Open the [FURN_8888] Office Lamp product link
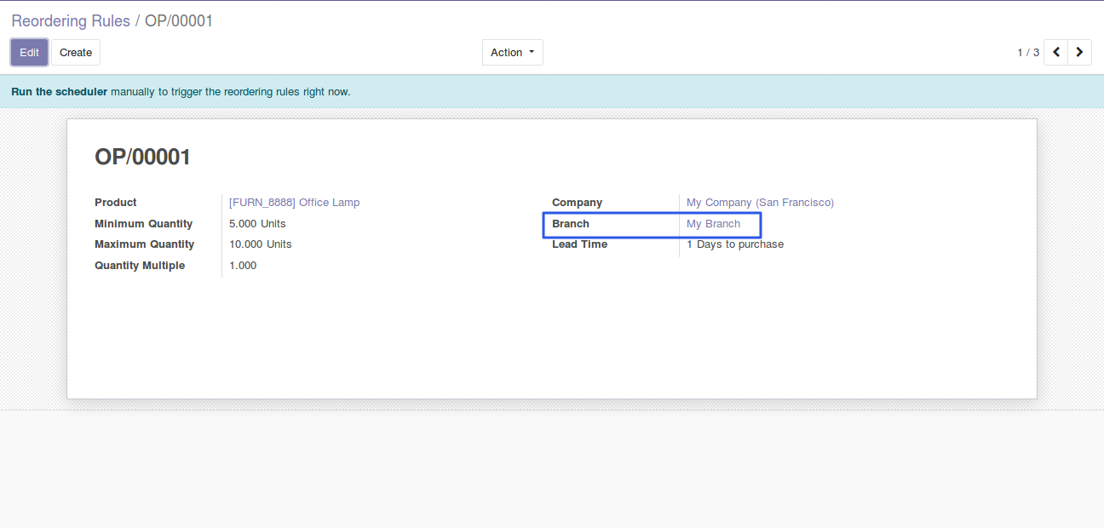Screen dimensions: 1104x528 point(294,203)
